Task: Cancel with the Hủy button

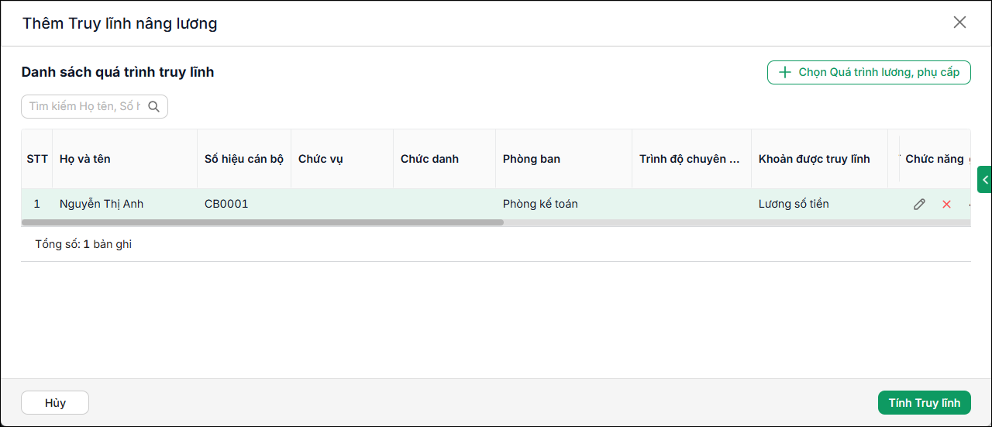Action: point(55,403)
